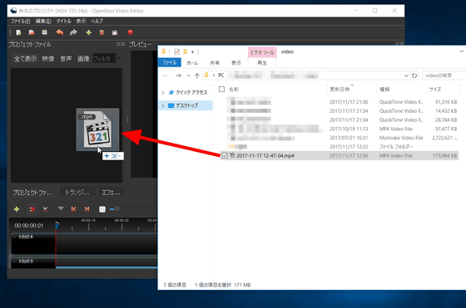Switch to トランジ… bottom tab
Screen dimensions: 466x308
(77, 193)
